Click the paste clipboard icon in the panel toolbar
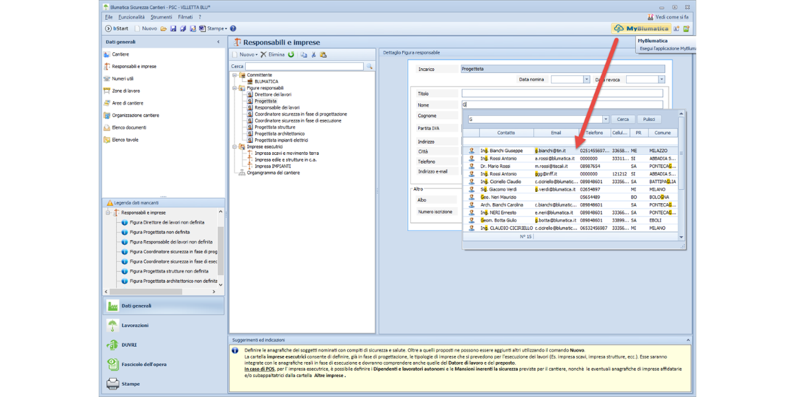 323,54
